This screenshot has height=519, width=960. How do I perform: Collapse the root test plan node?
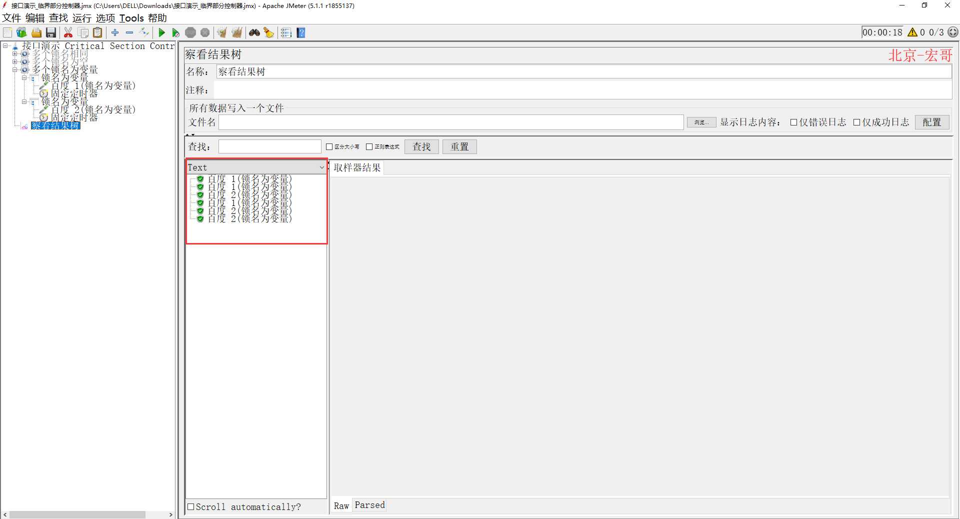(x=5, y=45)
